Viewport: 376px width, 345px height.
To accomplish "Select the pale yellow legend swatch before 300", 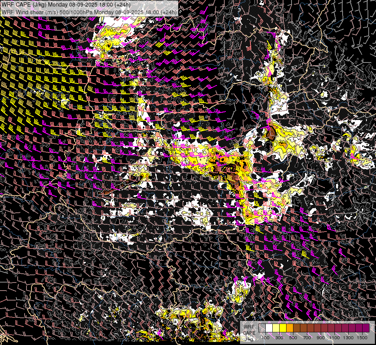I will pyautogui.click(x=276, y=328).
